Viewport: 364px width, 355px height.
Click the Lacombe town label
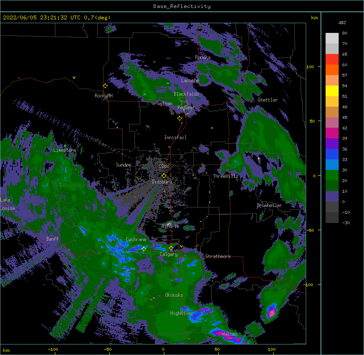coord(190,81)
